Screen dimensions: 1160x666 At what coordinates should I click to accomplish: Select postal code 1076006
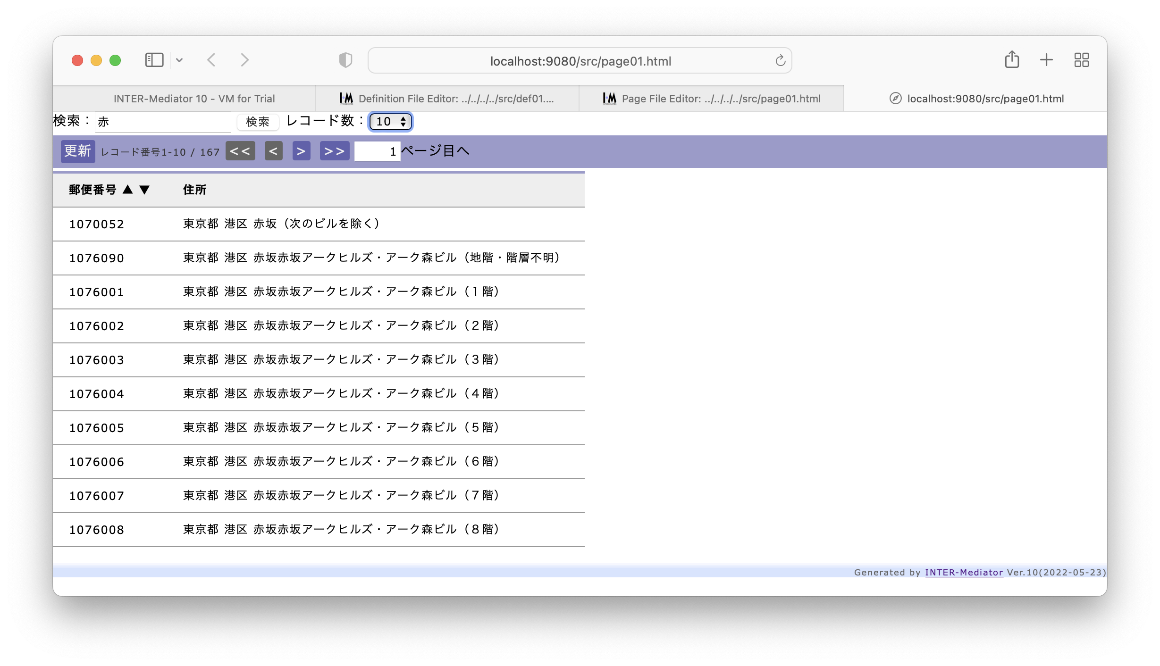tap(97, 462)
